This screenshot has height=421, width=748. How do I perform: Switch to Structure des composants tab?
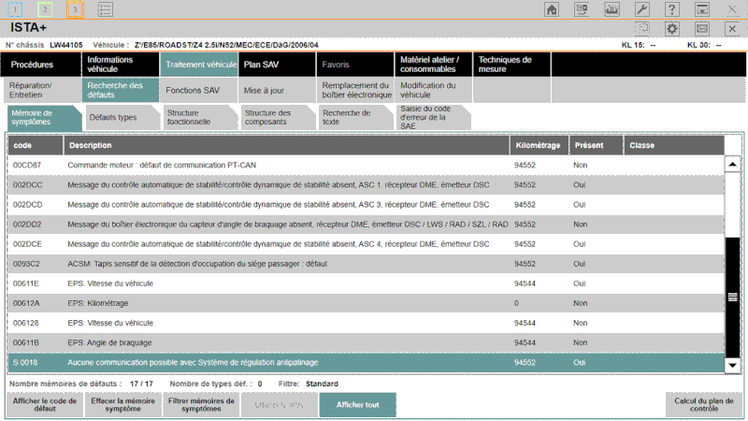pyautogui.click(x=278, y=118)
